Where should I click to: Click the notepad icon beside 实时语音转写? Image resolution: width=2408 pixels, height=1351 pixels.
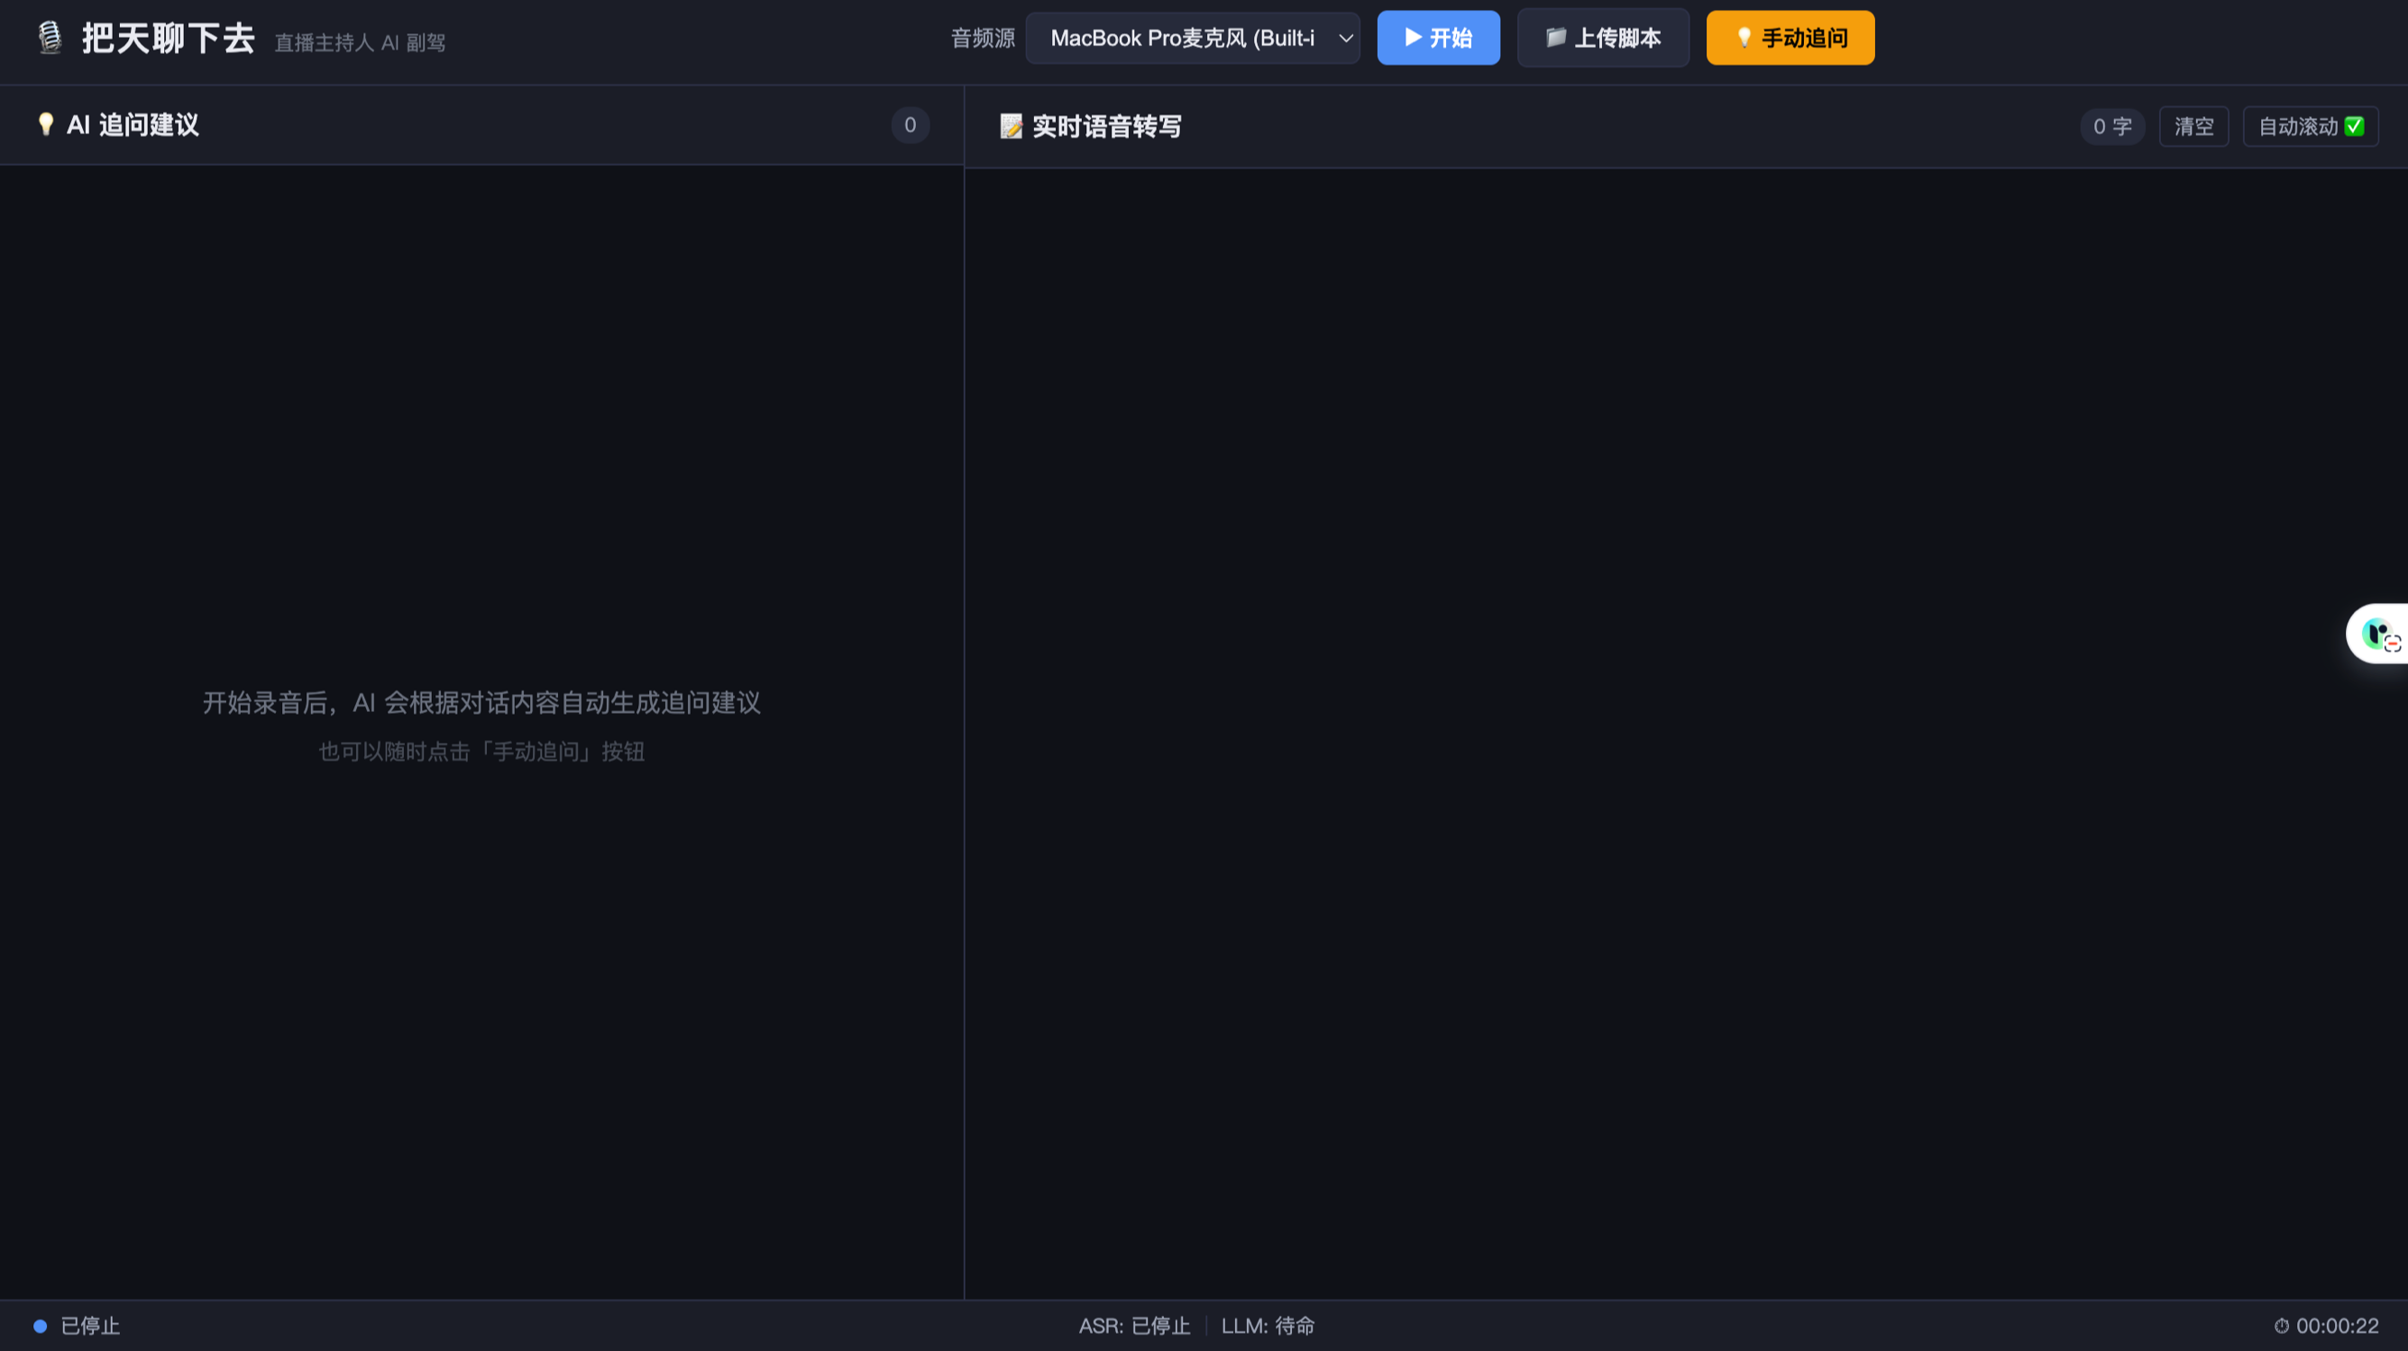(x=1011, y=126)
